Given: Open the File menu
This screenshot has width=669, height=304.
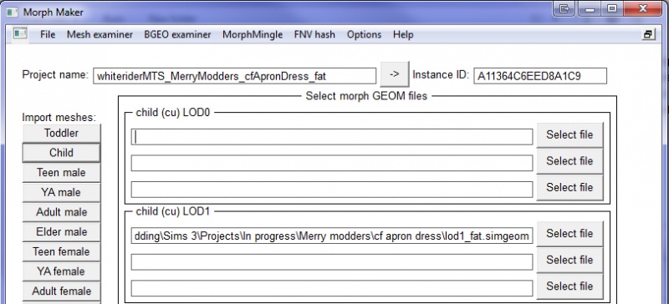Looking at the screenshot, I should (48, 34).
